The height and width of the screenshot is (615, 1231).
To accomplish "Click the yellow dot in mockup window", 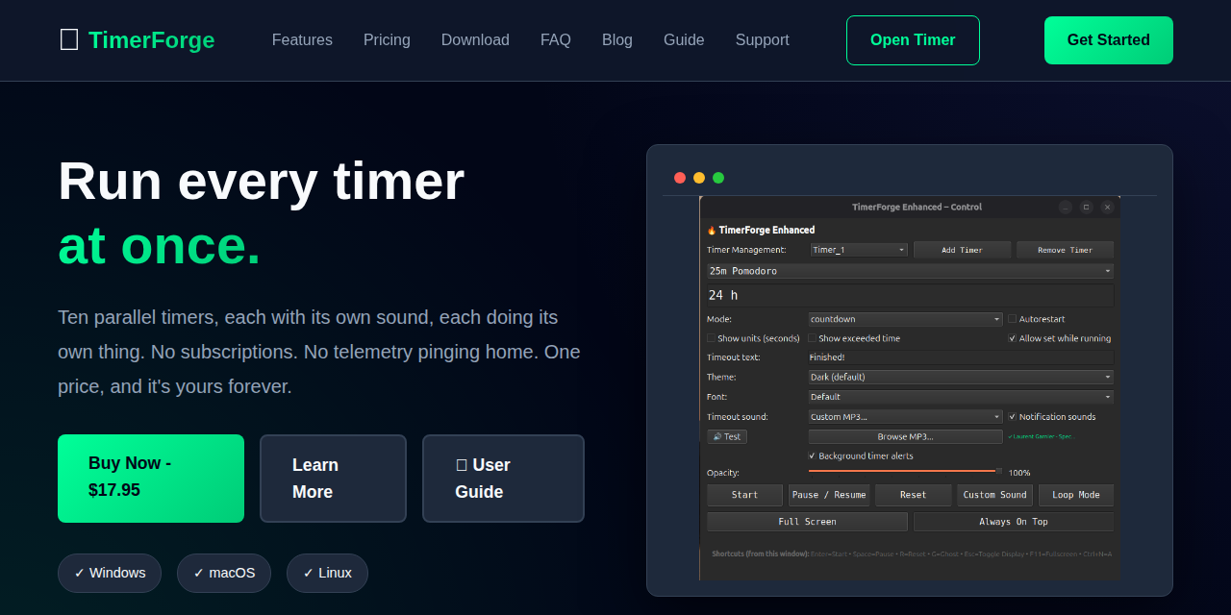I will (x=699, y=178).
